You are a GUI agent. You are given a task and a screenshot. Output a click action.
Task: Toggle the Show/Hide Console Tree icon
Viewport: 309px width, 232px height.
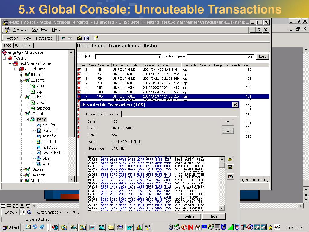pos(87,38)
